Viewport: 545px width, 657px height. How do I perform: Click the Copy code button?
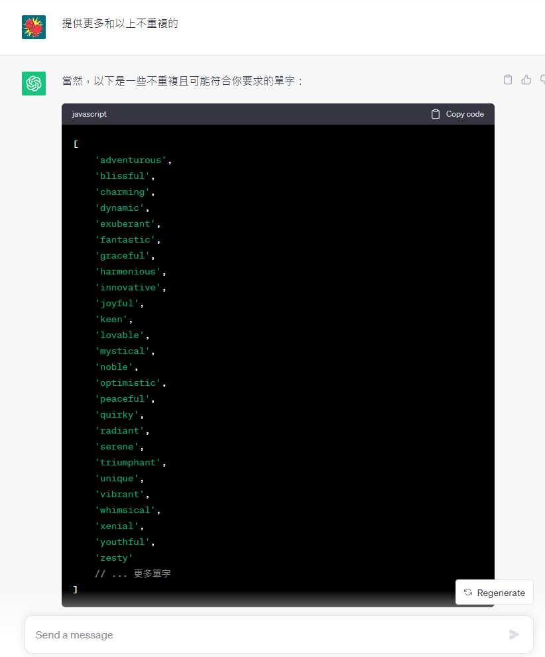(457, 114)
